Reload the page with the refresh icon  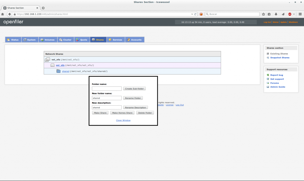point(195,14)
